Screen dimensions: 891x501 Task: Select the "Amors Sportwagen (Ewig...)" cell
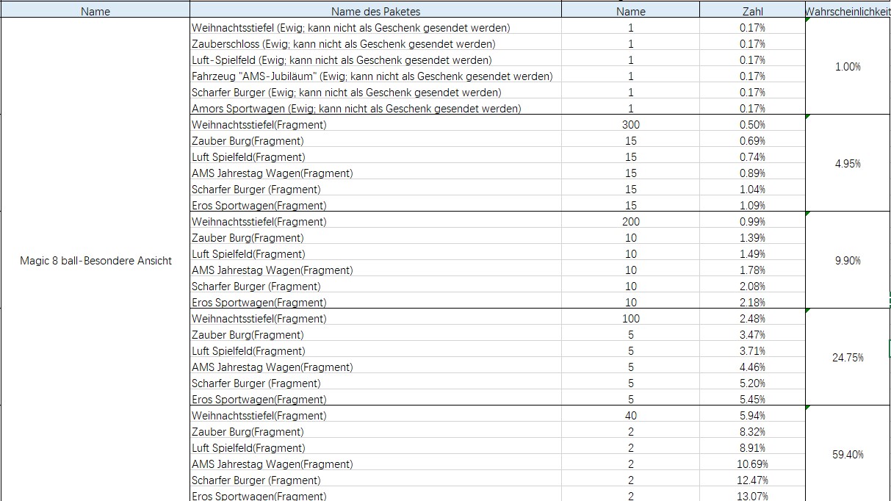(375, 108)
